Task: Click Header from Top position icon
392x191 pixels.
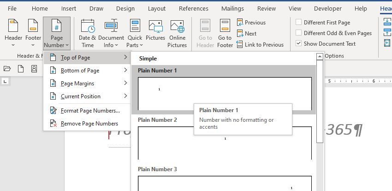Action: tap(387, 22)
